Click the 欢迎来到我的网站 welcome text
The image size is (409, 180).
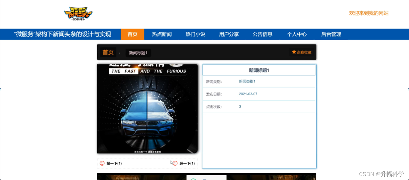click(x=369, y=13)
